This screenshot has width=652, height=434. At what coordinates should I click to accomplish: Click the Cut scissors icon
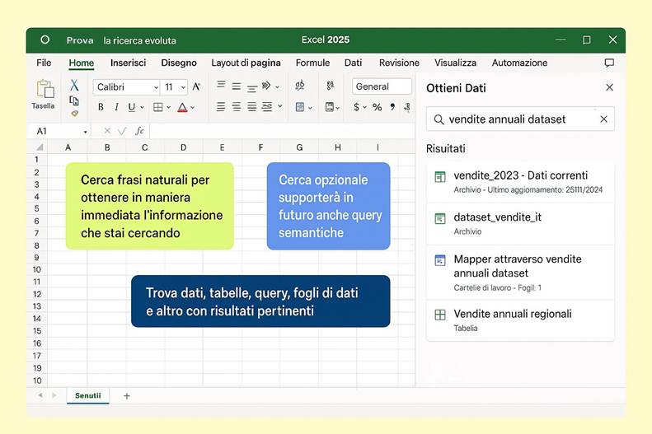click(74, 86)
